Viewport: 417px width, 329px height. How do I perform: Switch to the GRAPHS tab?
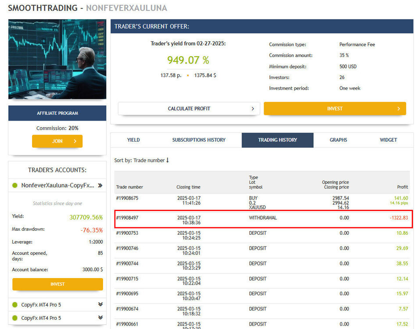pos(338,140)
